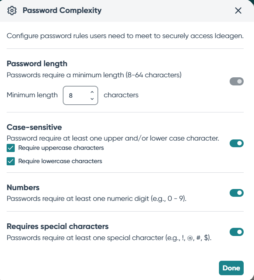Click the Password length heading
Screen dimensions: 254x280
pos(37,64)
